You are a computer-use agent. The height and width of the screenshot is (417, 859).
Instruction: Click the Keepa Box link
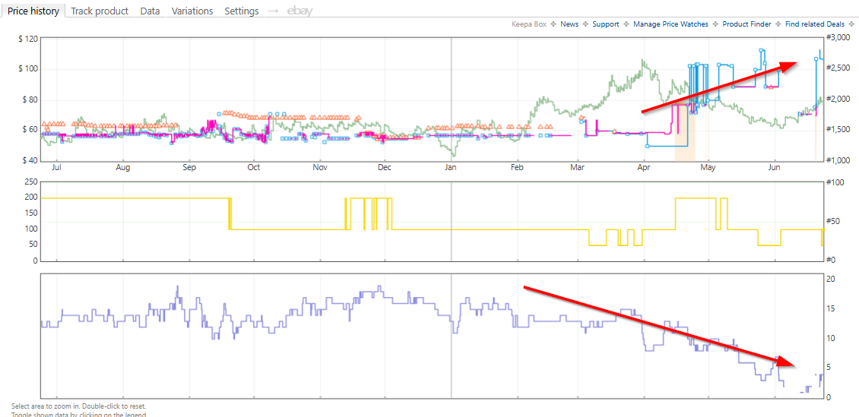coord(528,24)
